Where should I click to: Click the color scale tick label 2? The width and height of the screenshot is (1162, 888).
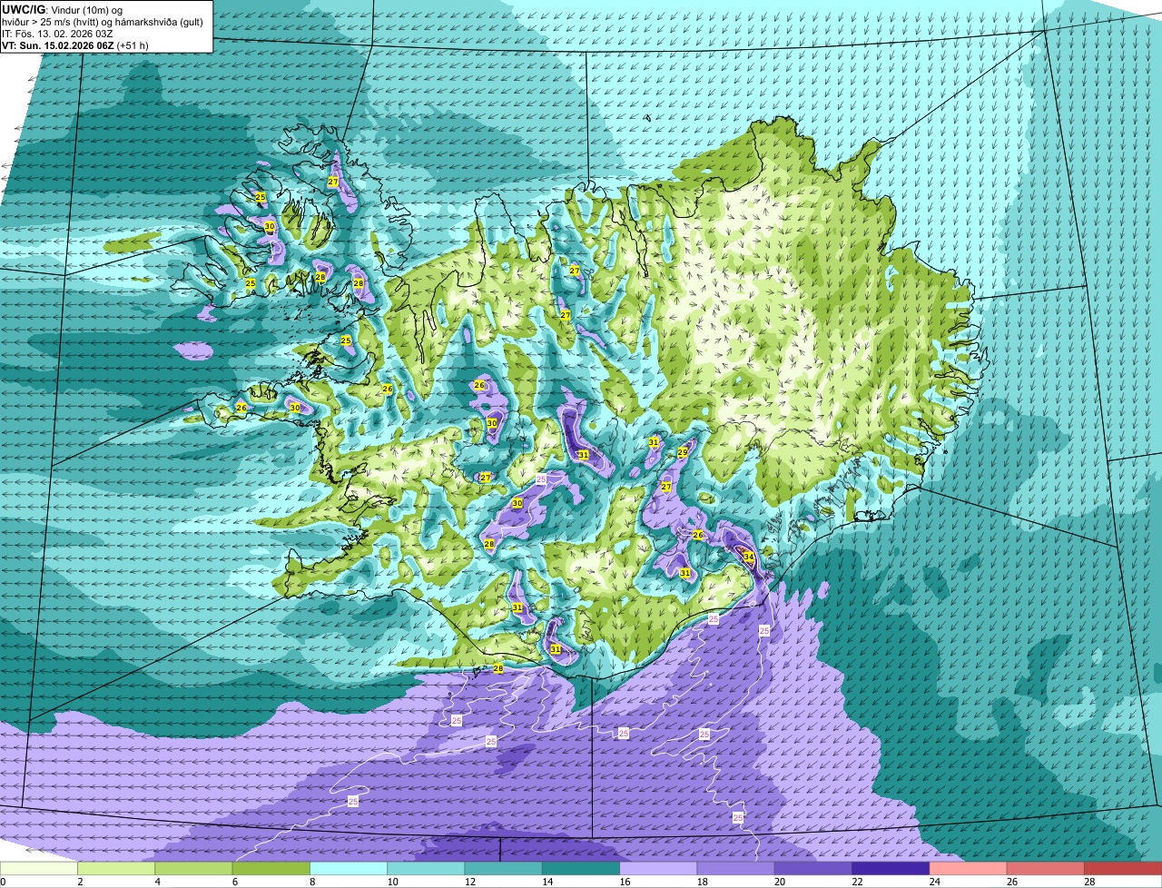[79, 882]
